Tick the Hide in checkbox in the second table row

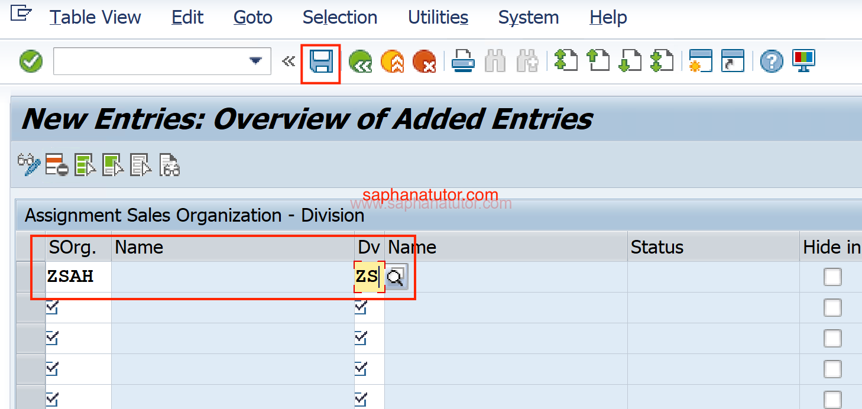coord(832,308)
